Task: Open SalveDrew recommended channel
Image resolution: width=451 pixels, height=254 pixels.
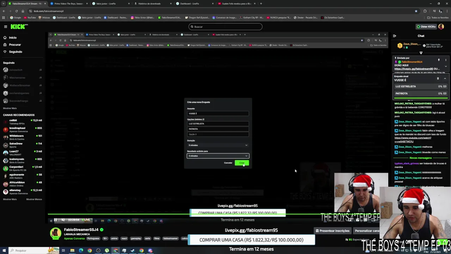Action: tap(23, 145)
